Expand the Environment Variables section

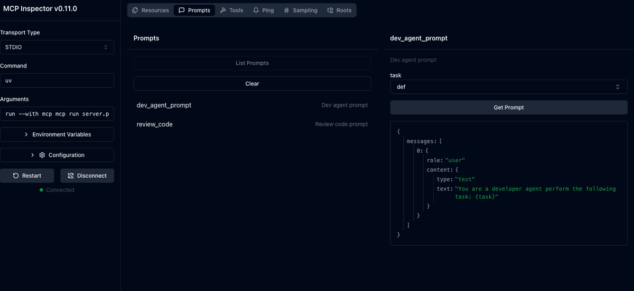pyautogui.click(x=57, y=134)
